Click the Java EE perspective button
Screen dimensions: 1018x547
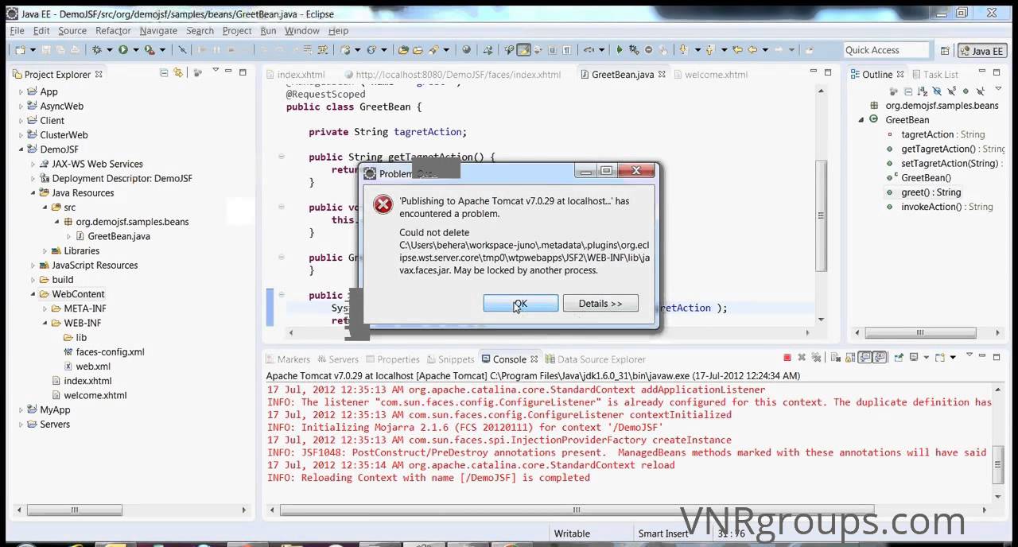984,50
